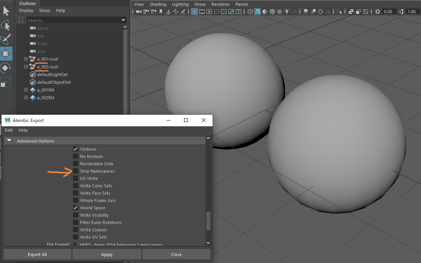Select the arrow Select tool
421x263 pixels.
[x=6, y=11]
